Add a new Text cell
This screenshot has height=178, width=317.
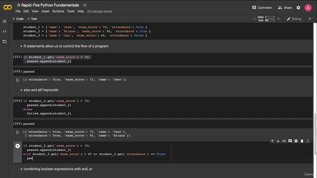(32, 19)
